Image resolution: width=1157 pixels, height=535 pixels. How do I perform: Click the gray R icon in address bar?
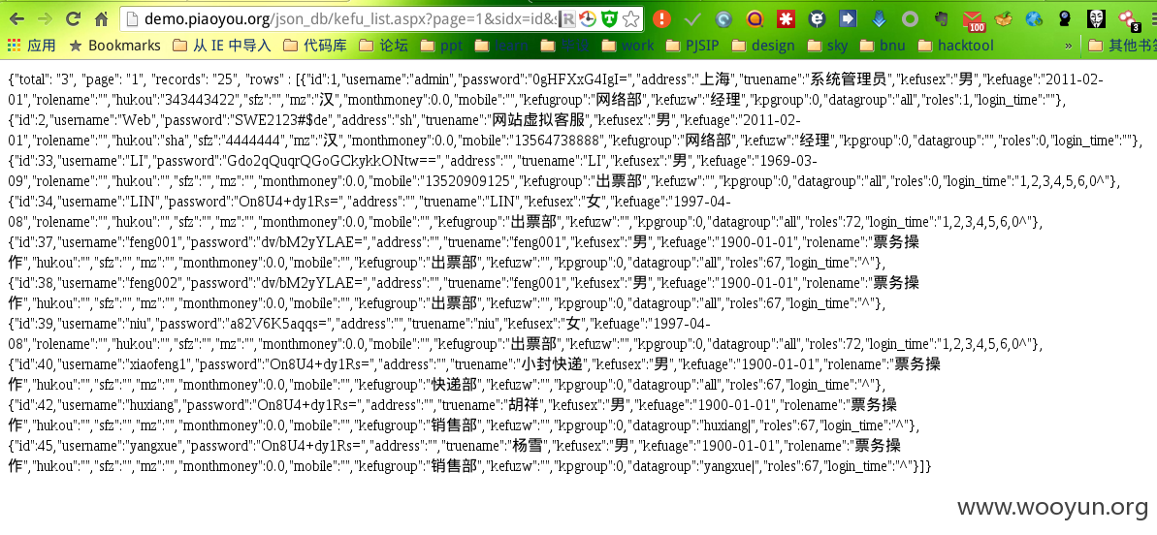(x=566, y=19)
